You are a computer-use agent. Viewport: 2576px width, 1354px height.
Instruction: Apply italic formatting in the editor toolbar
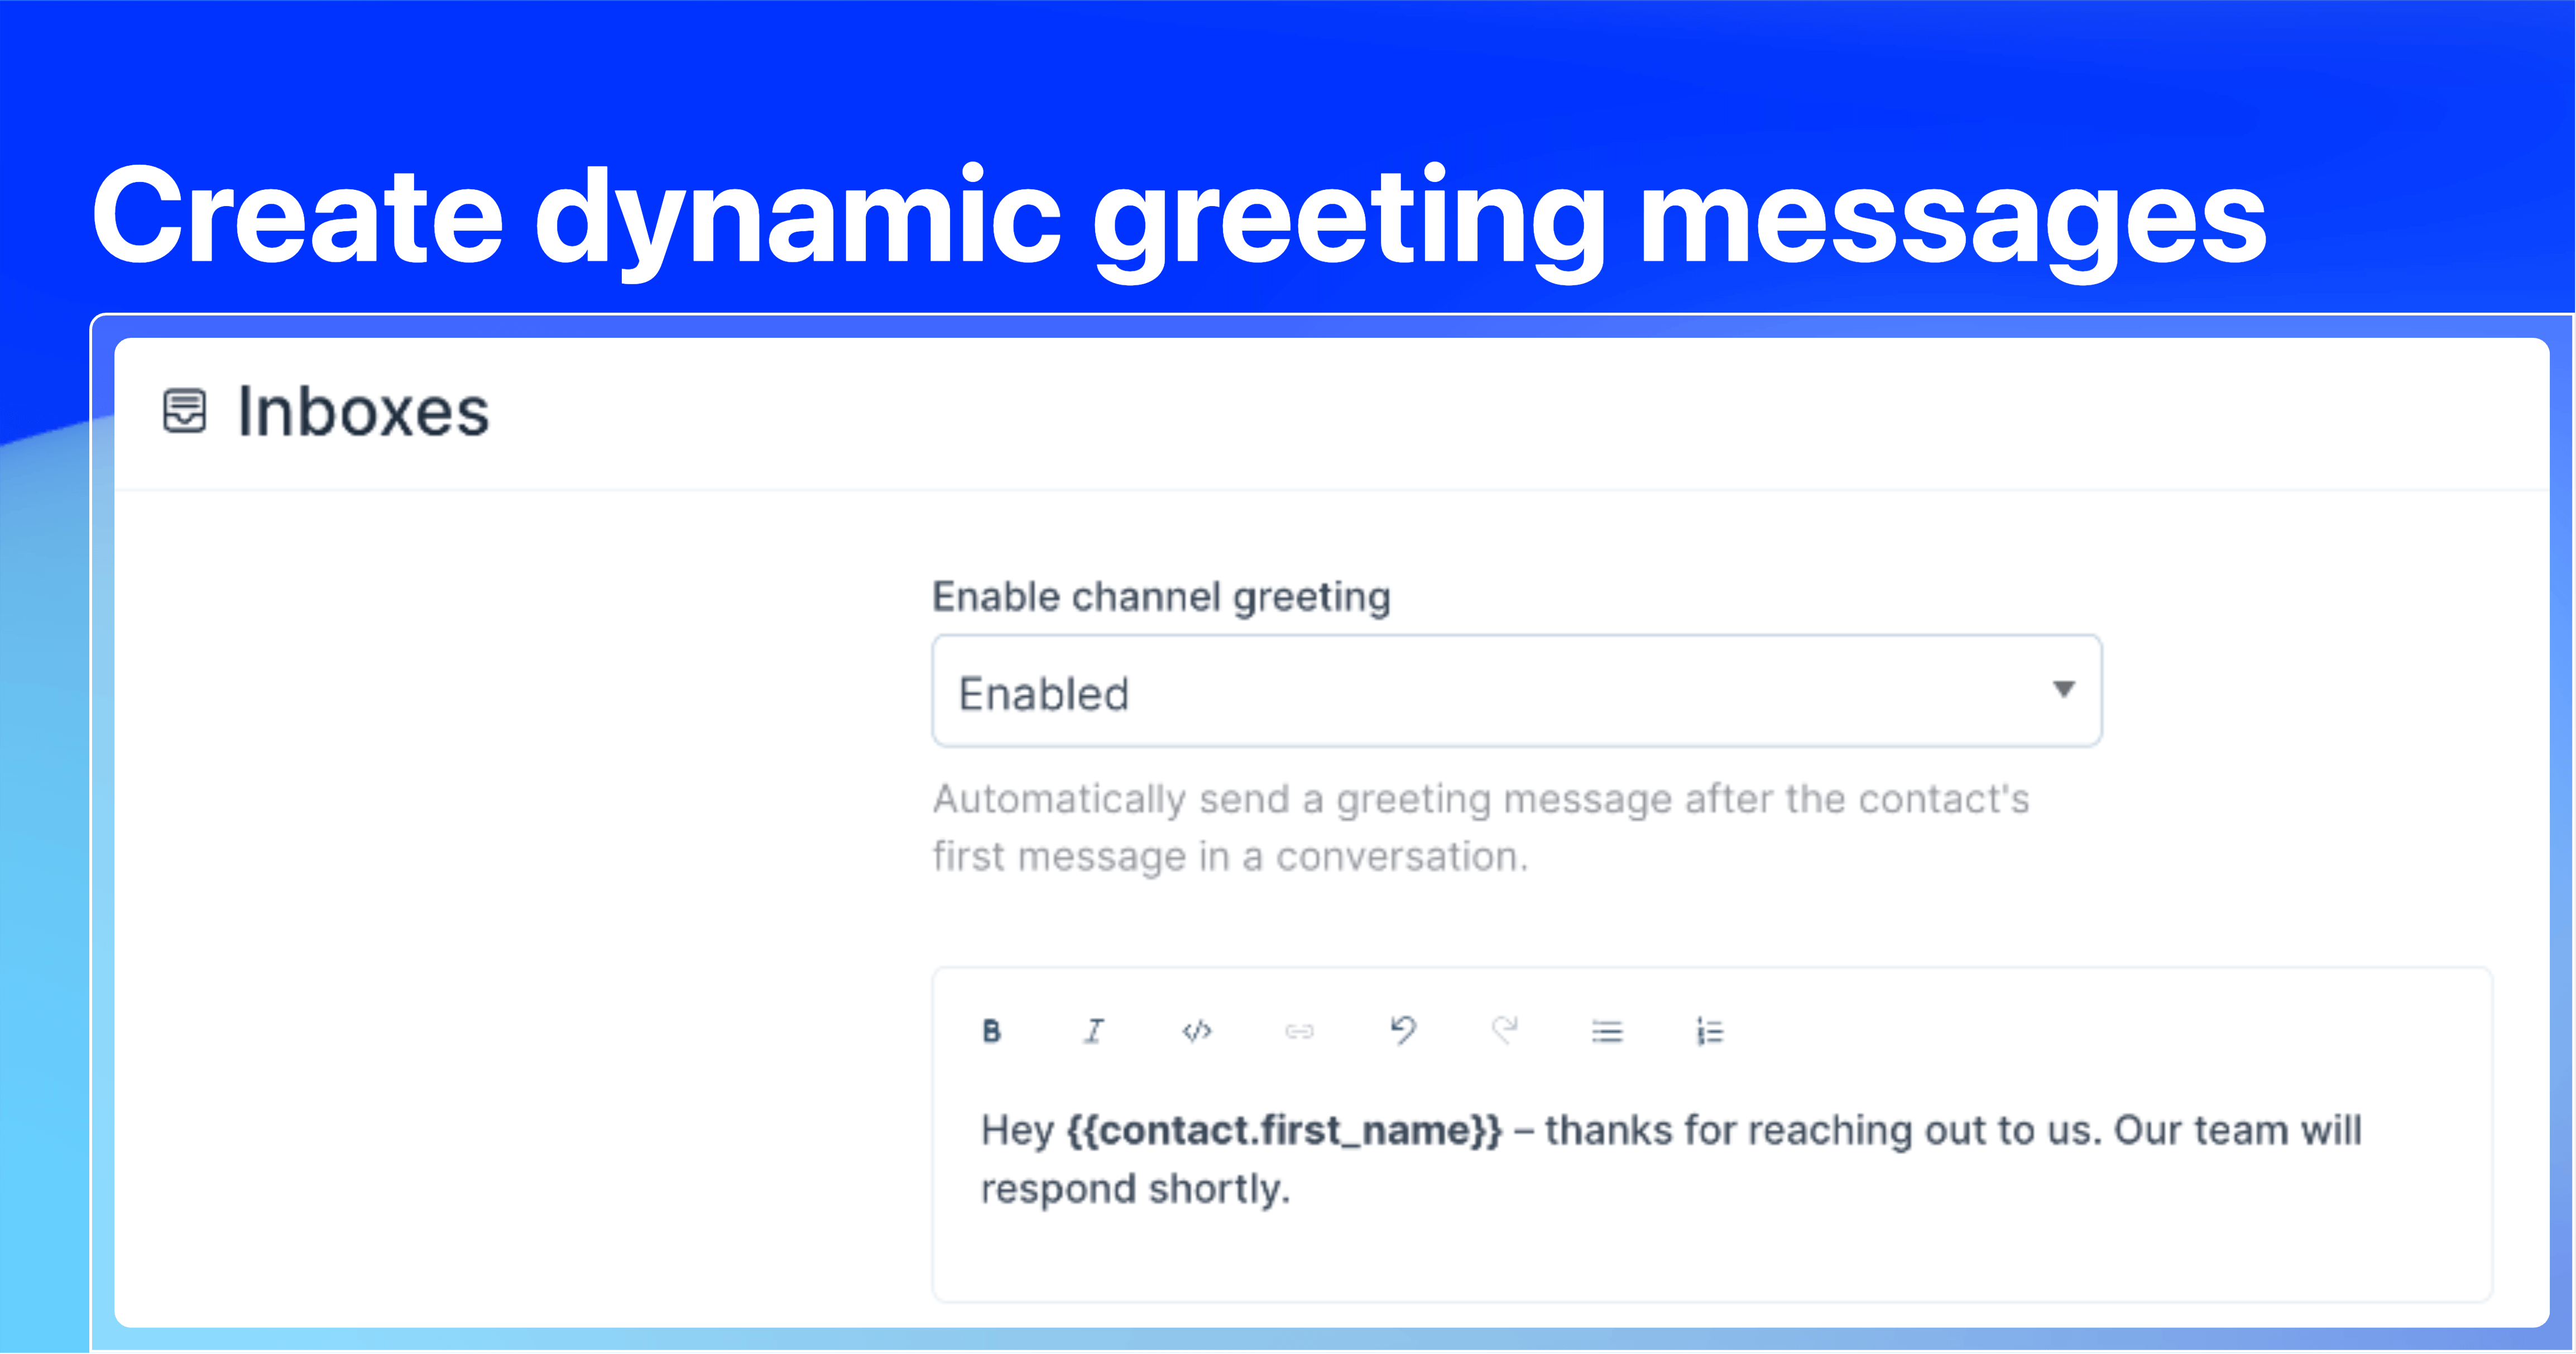click(1094, 1031)
